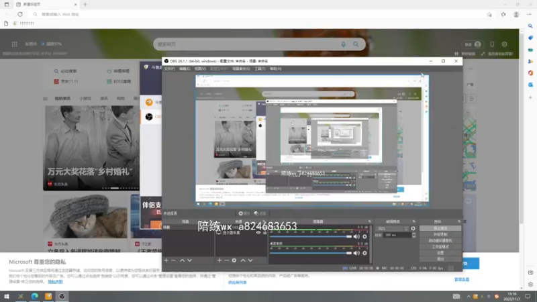Viewport: 537px width, 302px height.
Task: Open OBS Settings button in Controls
Action: (440, 253)
